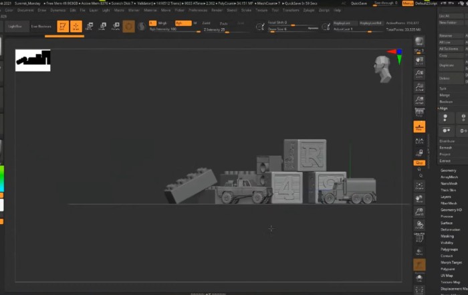Image resolution: width=468 pixels, height=295 pixels.
Task: Click the LightBox button
Action: point(15,26)
